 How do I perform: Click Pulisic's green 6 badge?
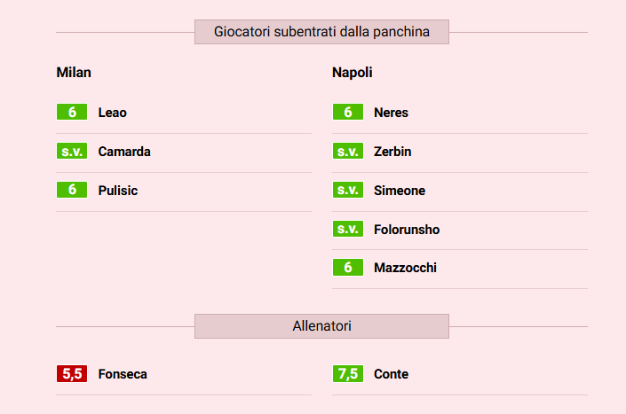(x=71, y=190)
